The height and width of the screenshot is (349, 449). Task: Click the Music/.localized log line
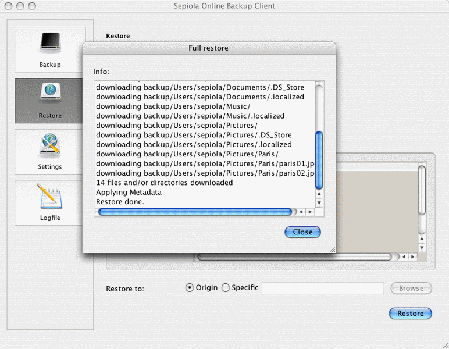(190, 116)
